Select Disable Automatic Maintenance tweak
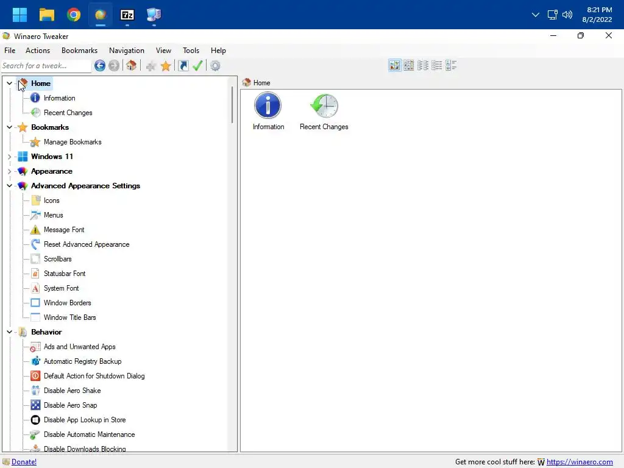 pyautogui.click(x=89, y=434)
